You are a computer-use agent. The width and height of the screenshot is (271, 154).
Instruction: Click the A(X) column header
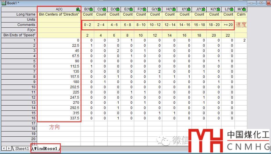point(59,9)
